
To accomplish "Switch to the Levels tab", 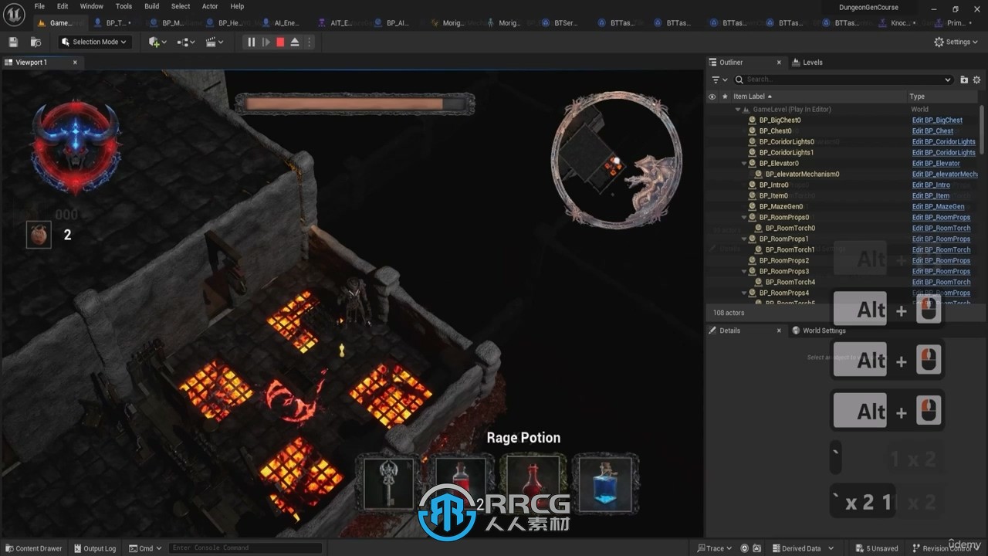I will (807, 63).
